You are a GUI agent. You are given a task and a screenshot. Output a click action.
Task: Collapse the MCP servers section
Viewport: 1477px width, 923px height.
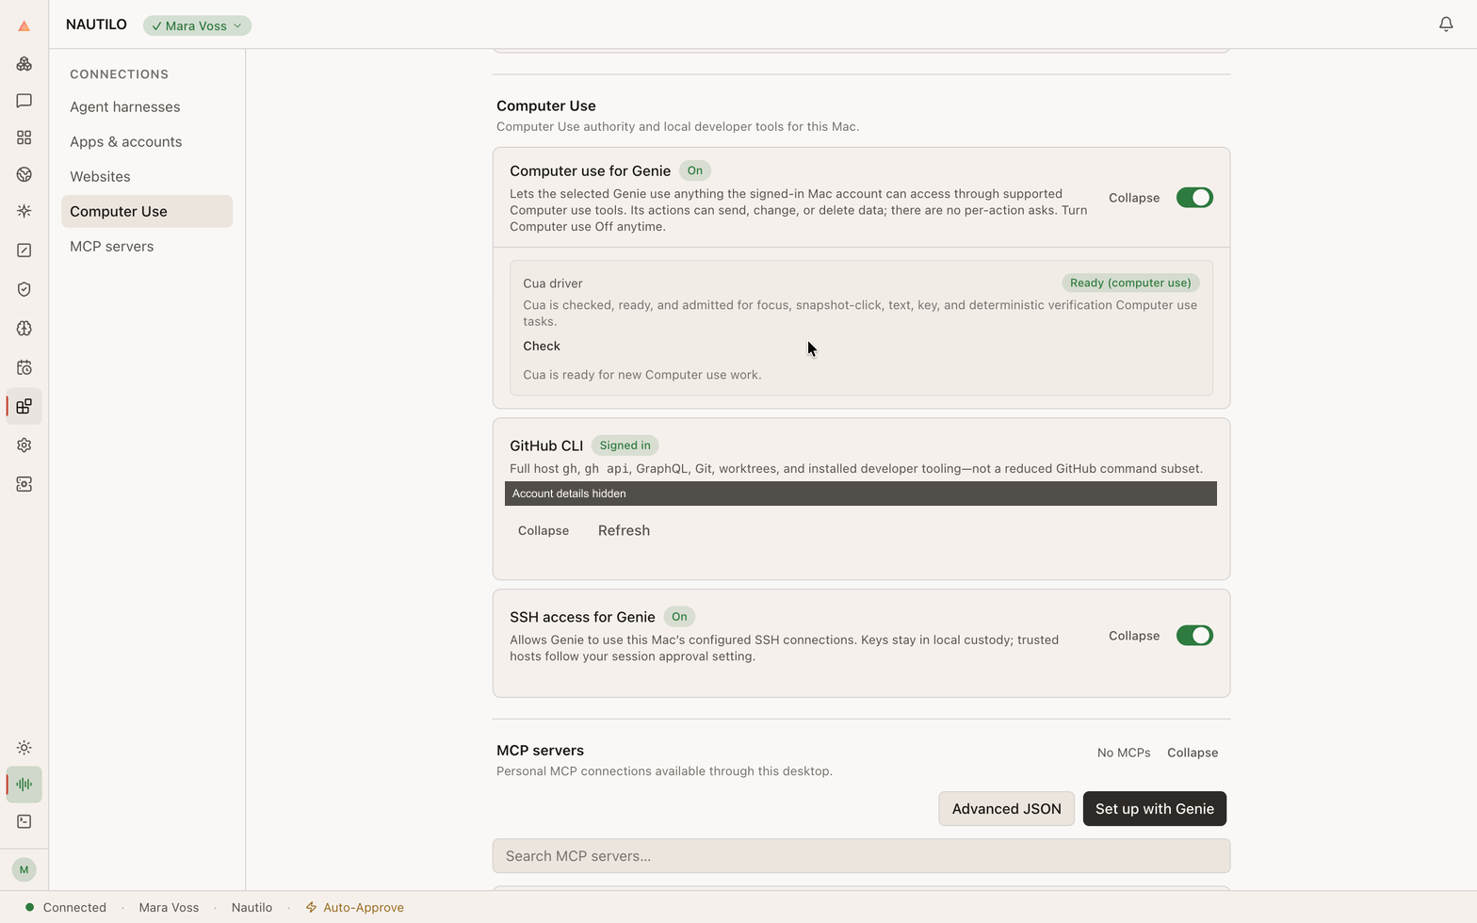(x=1193, y=753)
